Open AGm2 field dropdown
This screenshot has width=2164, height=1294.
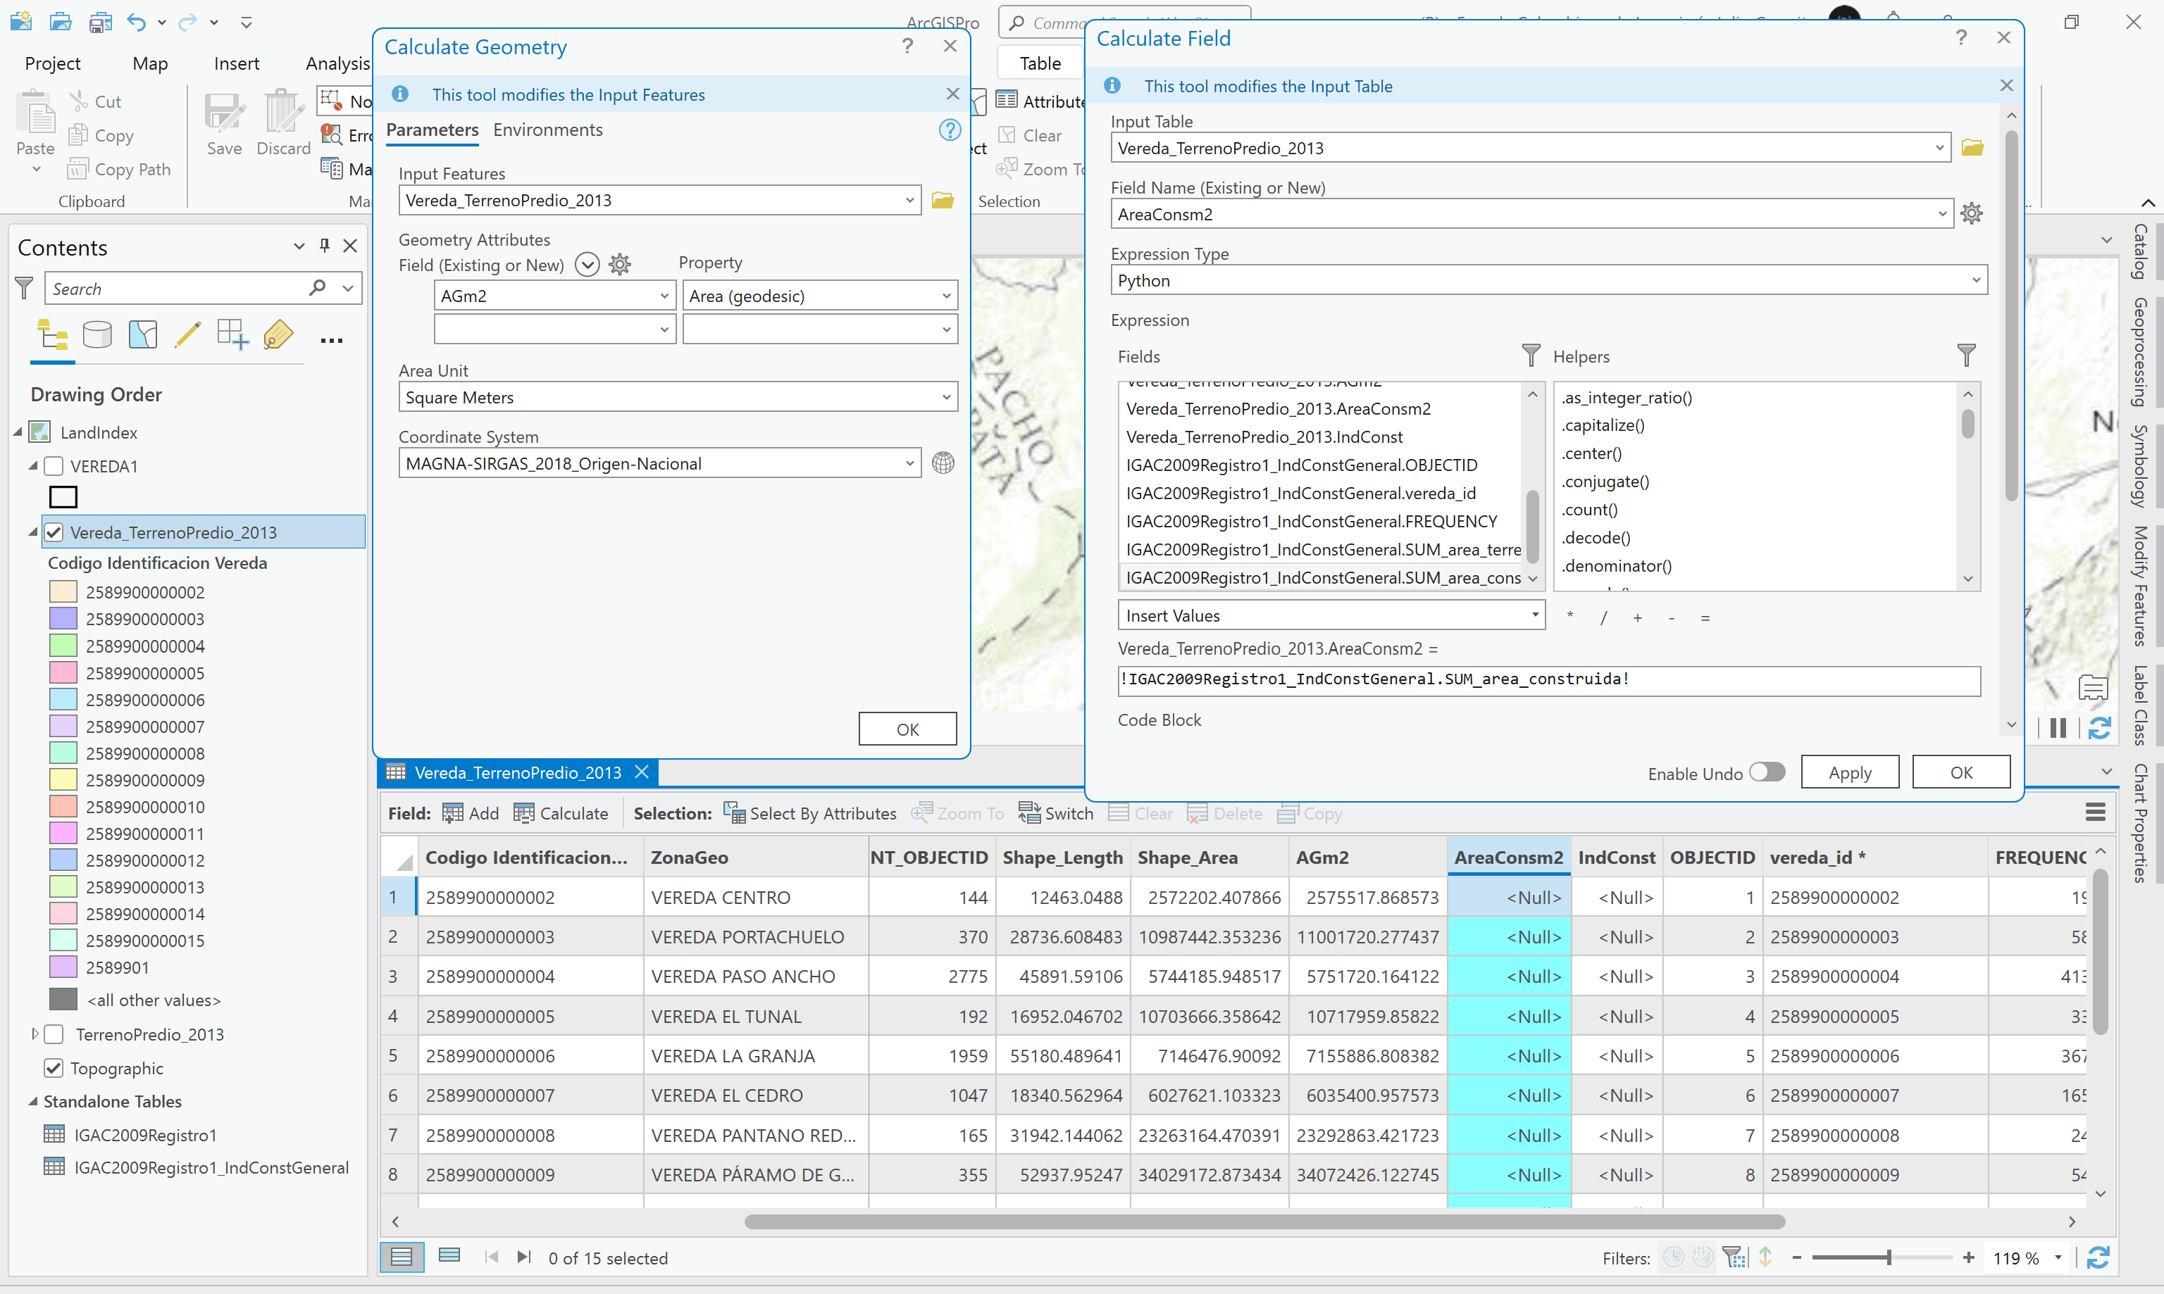(x=665, y=296)
